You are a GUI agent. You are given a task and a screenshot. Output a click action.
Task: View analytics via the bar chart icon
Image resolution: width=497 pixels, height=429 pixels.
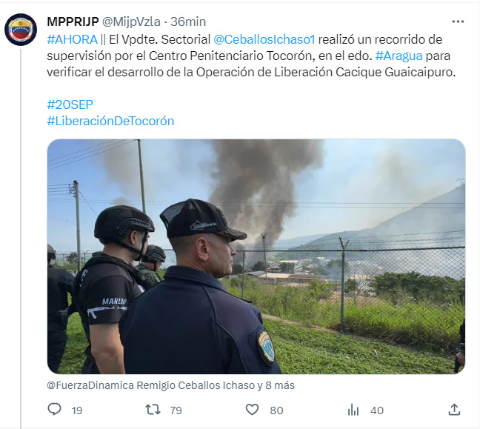pos(353,410)
